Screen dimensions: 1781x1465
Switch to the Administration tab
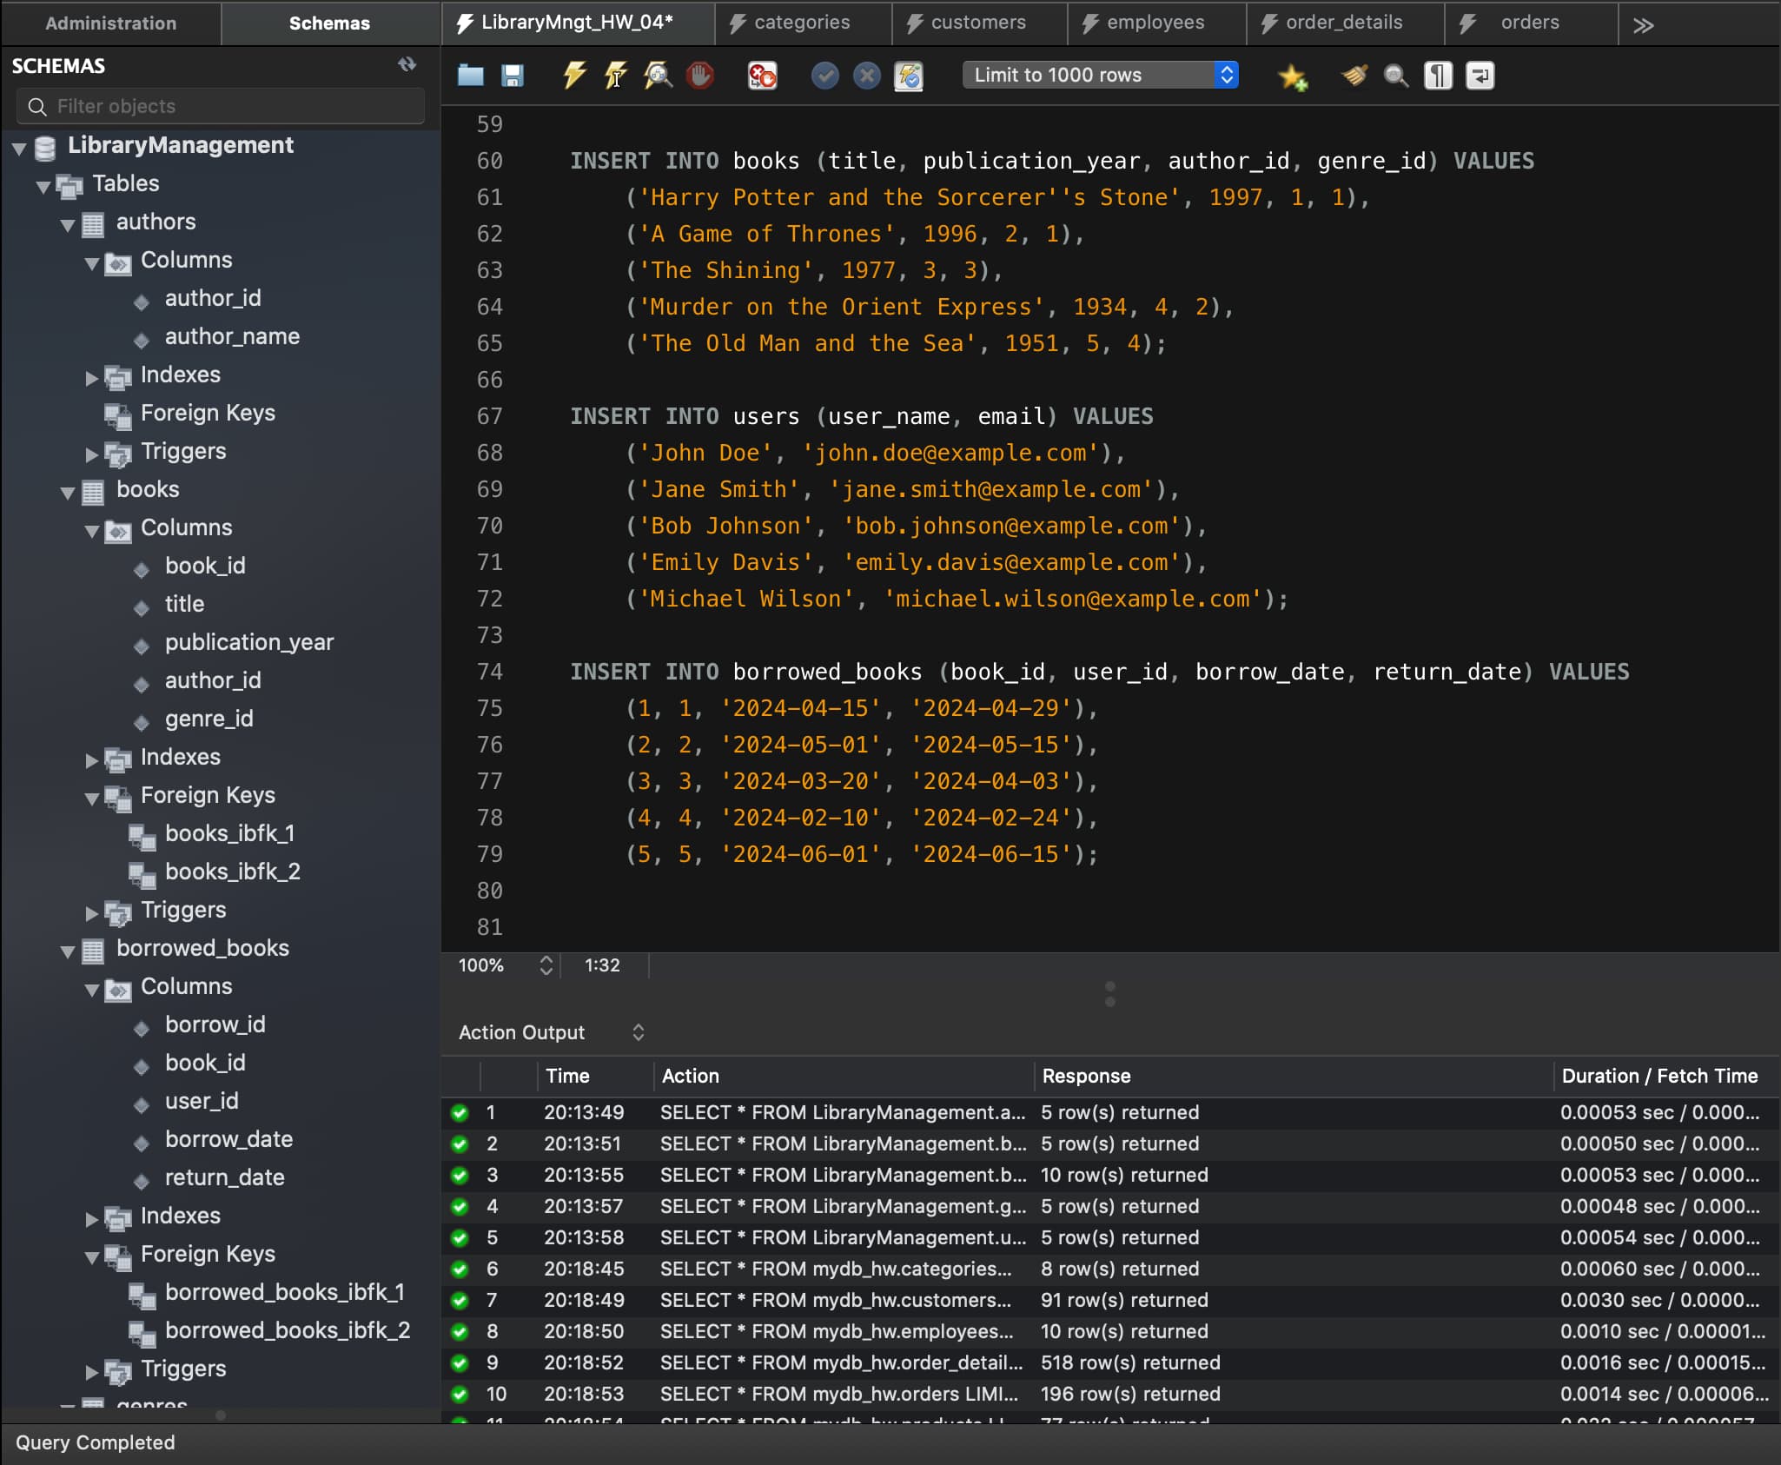(x=110, y=23)
